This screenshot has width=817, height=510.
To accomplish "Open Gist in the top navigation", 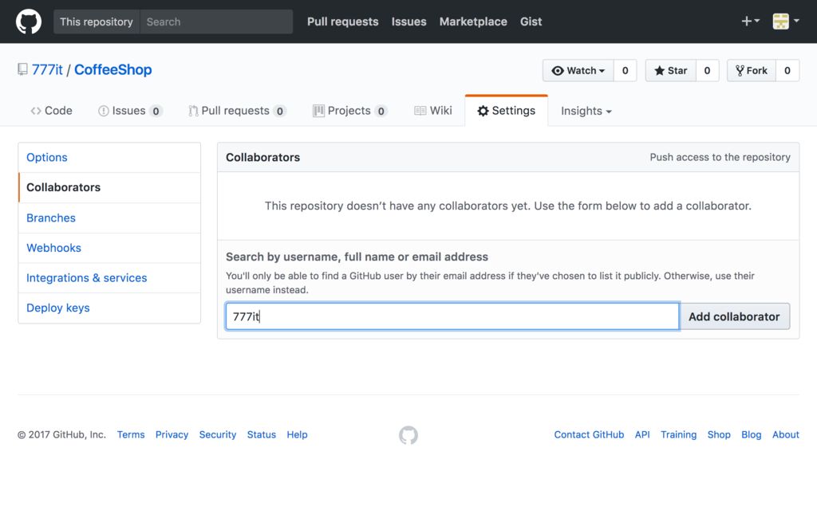I will [x=531, y=22].
